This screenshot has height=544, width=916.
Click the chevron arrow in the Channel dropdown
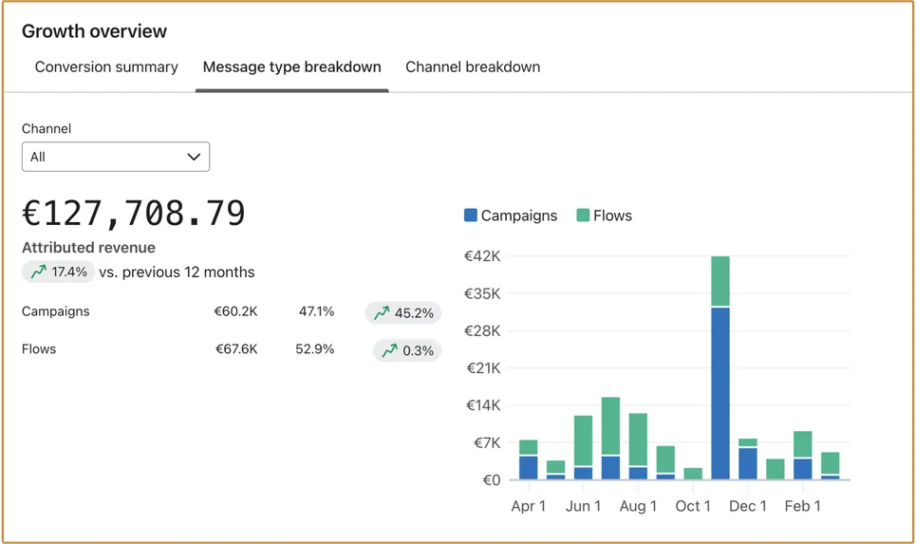coord(194,157)
